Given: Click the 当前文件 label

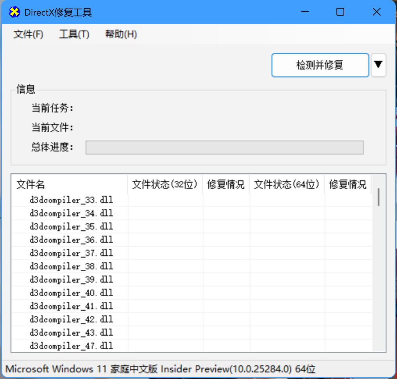Looking at the screenshot, I should tap(52, 127).
